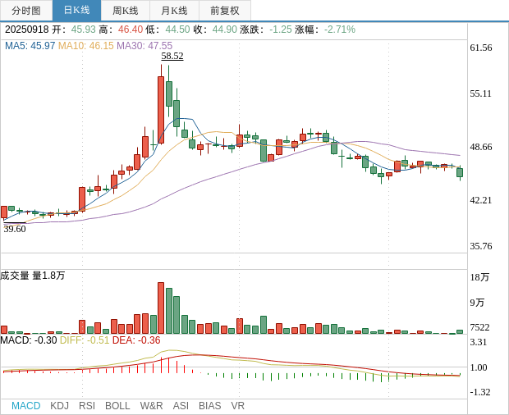
Task: Click the 7522 volume axis label
Action: [x=479, y=328]
